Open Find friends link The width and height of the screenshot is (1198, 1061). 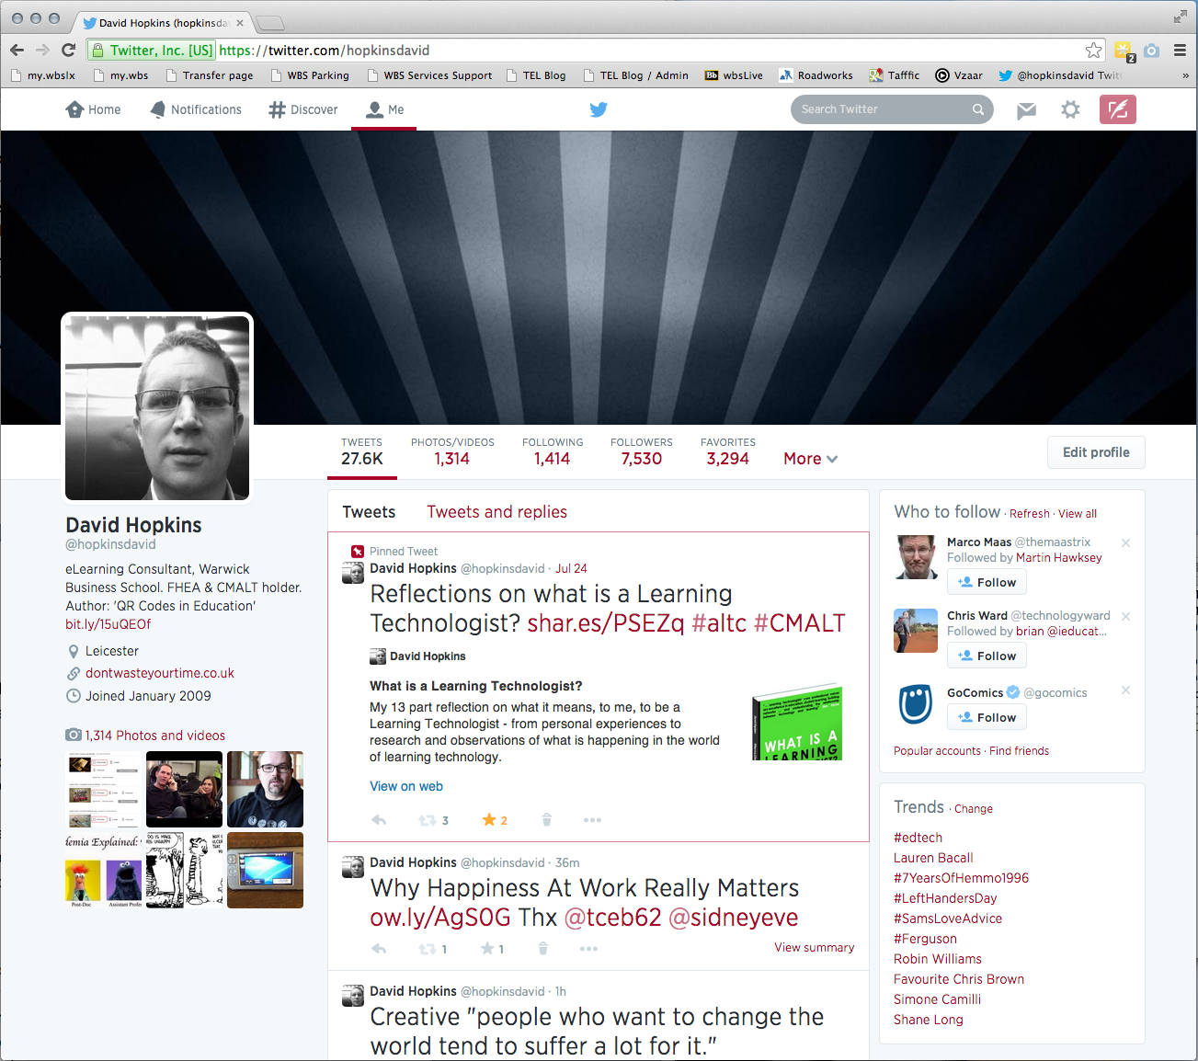pos(1019,751)
